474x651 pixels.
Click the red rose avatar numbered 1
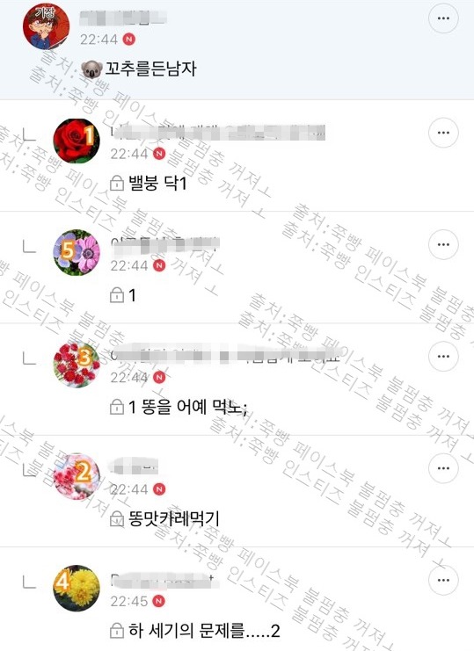[77, 141]
